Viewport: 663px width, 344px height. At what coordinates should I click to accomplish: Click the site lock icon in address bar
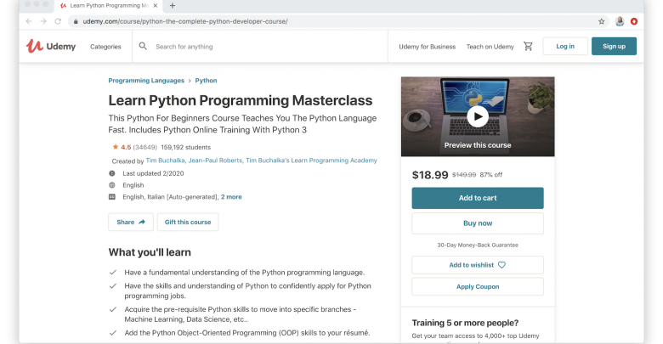[x=76, y=21]
